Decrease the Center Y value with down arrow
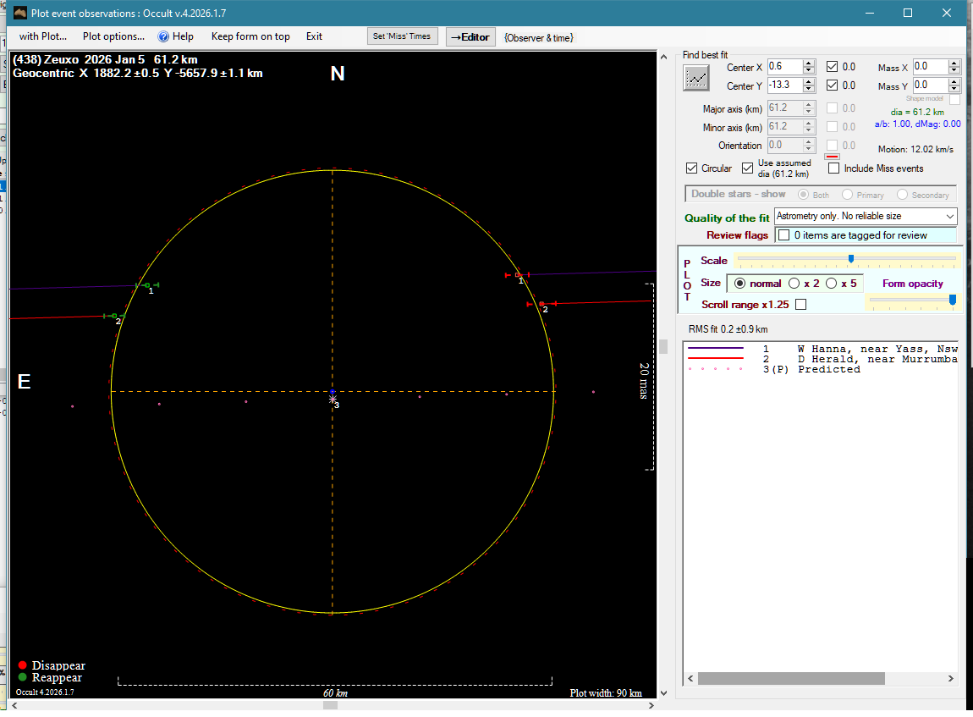973x717 pixels. coord(809,89)
